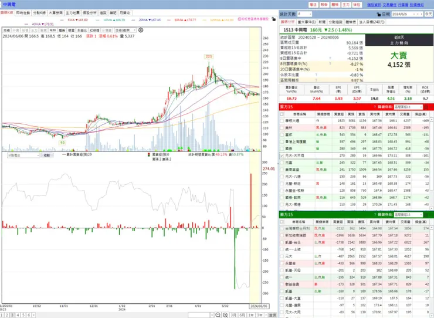The width and height of the screenshot is (434, 318).
Task: Open the 重大事件(1) tab
Action: coord(307,22)
